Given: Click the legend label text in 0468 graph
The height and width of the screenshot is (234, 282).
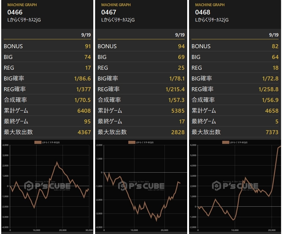Looking at the screenshot, I should point(238,142).
